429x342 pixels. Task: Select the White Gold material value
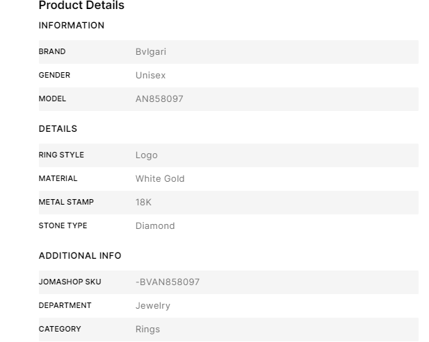point(160,179)
